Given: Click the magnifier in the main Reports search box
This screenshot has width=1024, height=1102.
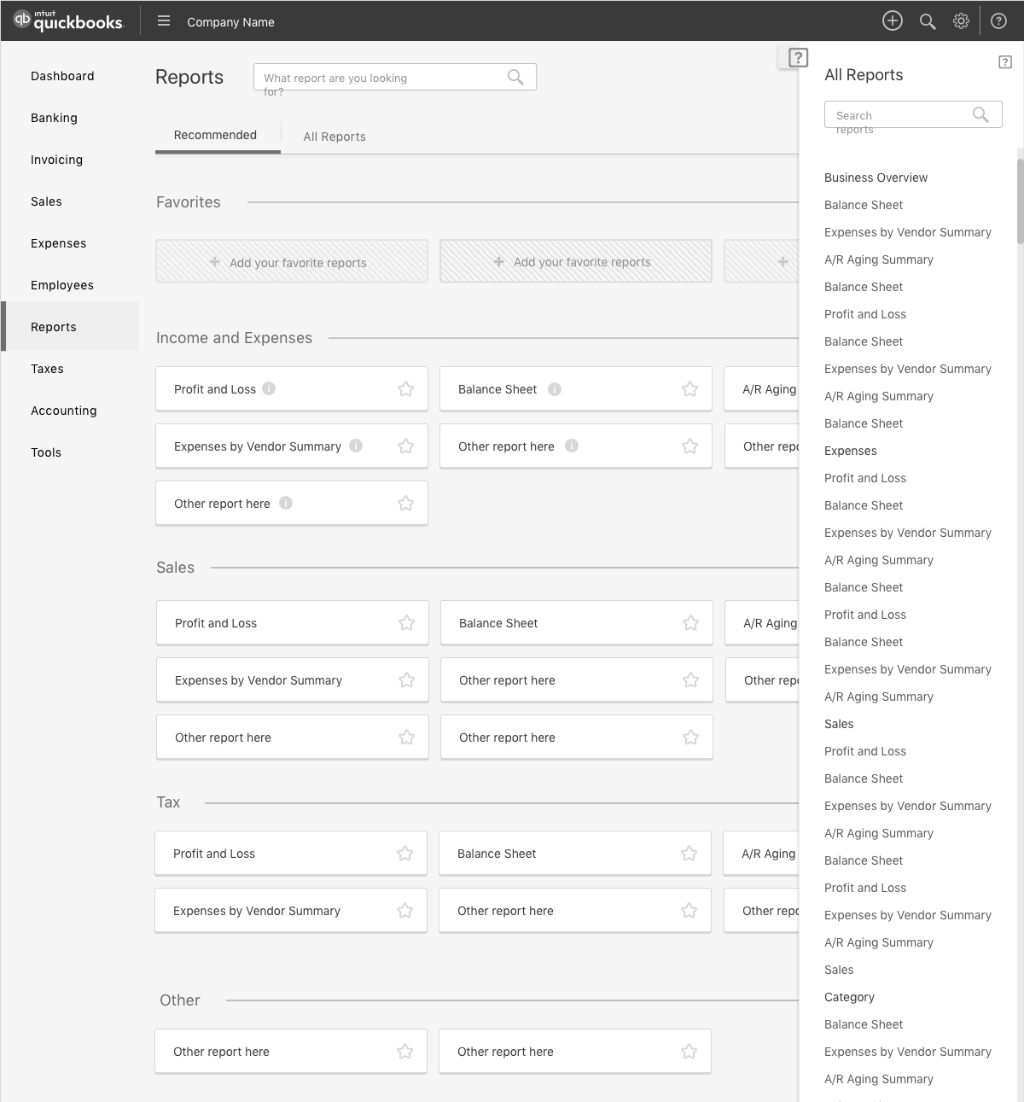Looking at the screenshot, I should click(515, 77).
